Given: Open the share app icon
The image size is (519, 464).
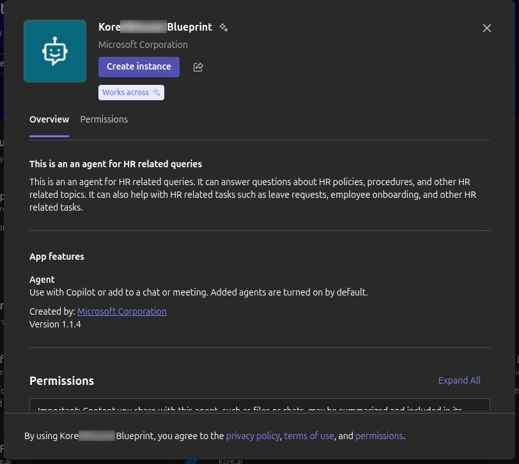Looking at the screenshot, I should tap(198, 67).
